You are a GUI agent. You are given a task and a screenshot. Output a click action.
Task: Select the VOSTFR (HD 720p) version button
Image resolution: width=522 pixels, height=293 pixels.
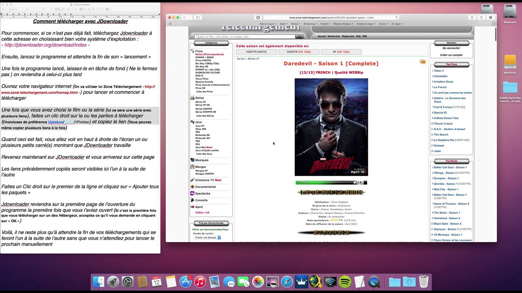[x=299, y=52]
